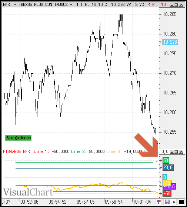Click the 10.280 price axis label
This screenshot has height=207, width=187.
pos(170,34)
